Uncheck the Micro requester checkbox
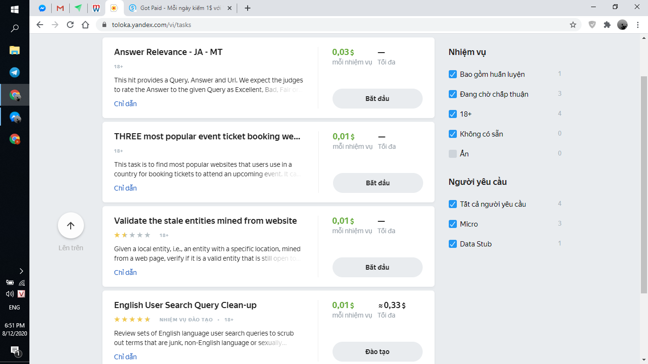Screen dimensions: 648x364 (x=453, y=224)
